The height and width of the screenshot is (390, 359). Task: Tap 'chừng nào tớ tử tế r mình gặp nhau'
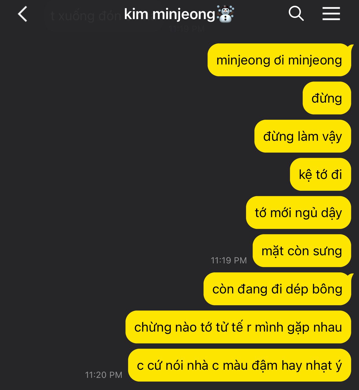(238, 327)
